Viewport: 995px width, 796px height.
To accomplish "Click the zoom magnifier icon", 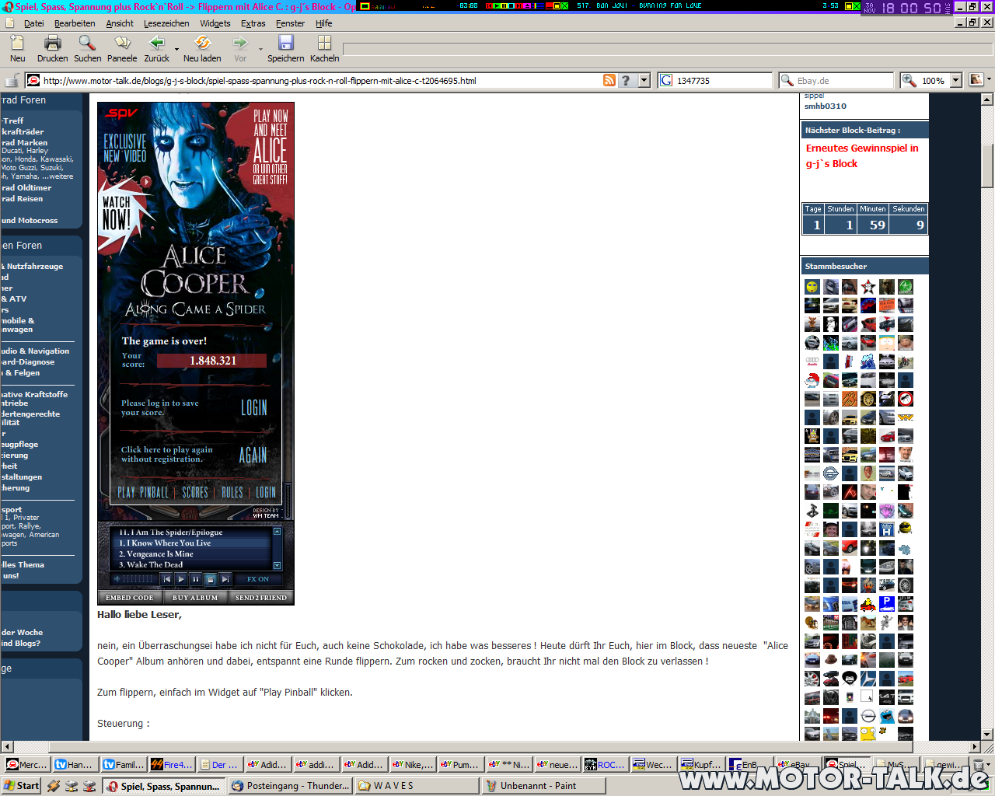I will (x=909, y=80).
